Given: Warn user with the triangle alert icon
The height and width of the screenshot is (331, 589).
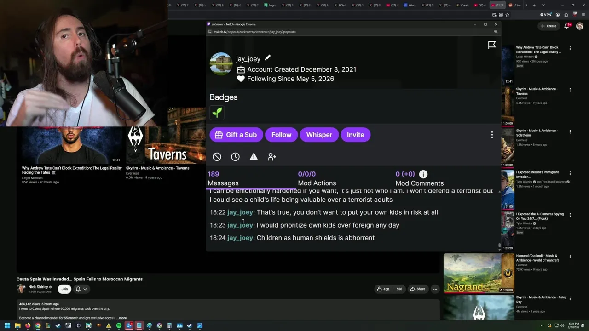Looking at the screenshot, I should tap(254, 157).
